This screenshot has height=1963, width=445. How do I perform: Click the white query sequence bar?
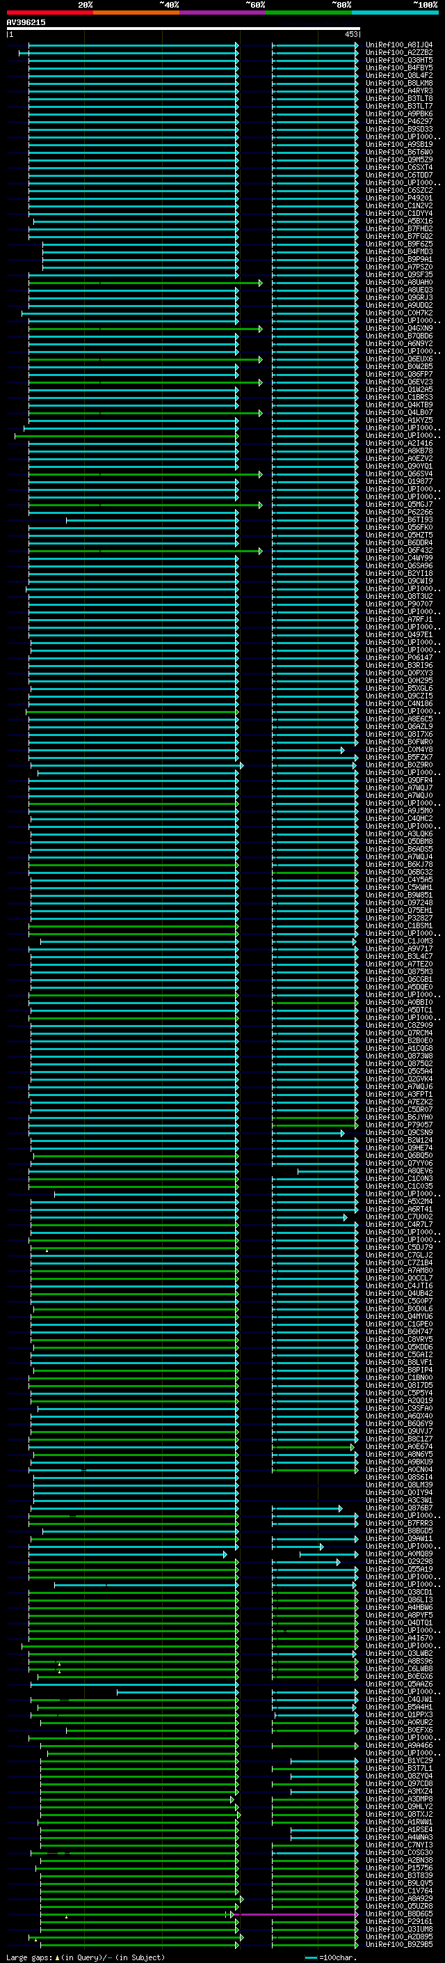[183, 29]
